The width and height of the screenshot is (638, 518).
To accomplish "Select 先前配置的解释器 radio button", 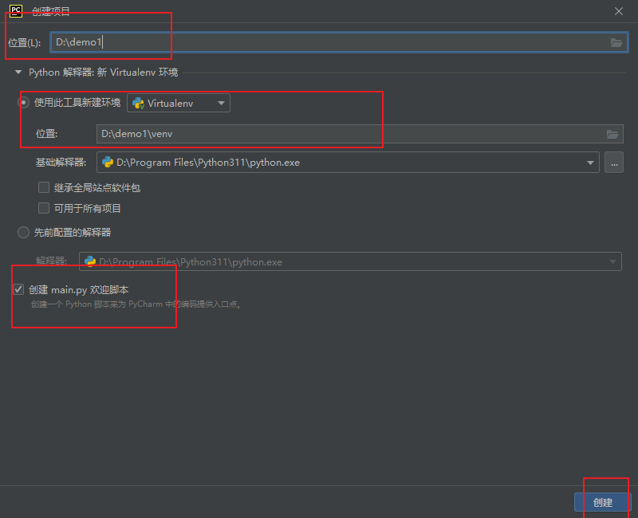I will tap(24, 233).
